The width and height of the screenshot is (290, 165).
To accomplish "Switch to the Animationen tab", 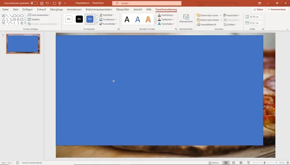I will pos(74,10).
